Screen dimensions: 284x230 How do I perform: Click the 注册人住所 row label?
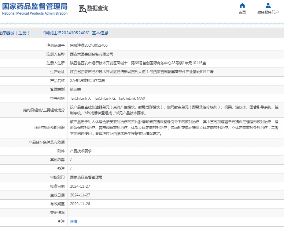(x=55, y=63)
